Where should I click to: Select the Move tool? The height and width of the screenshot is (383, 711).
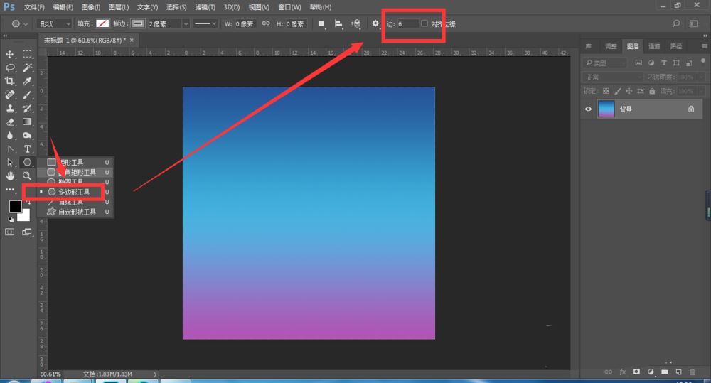[9, 55]
